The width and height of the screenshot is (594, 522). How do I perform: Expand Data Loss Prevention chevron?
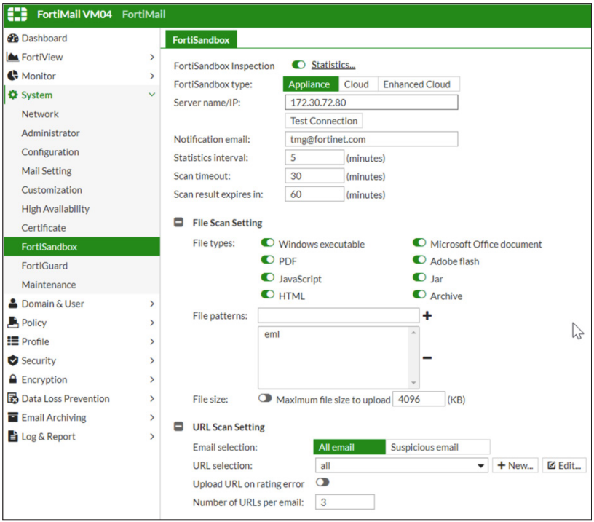pyautogui.click(x=152, y=398)
